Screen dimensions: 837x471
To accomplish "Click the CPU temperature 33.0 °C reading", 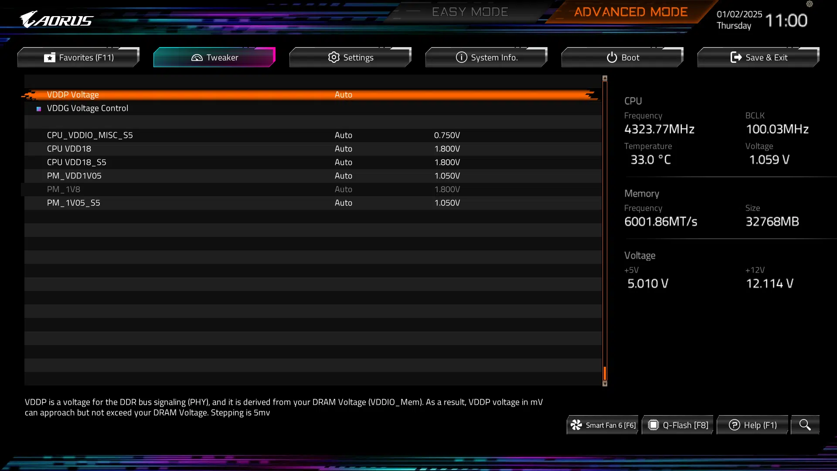I will click(x=651, y=160).
